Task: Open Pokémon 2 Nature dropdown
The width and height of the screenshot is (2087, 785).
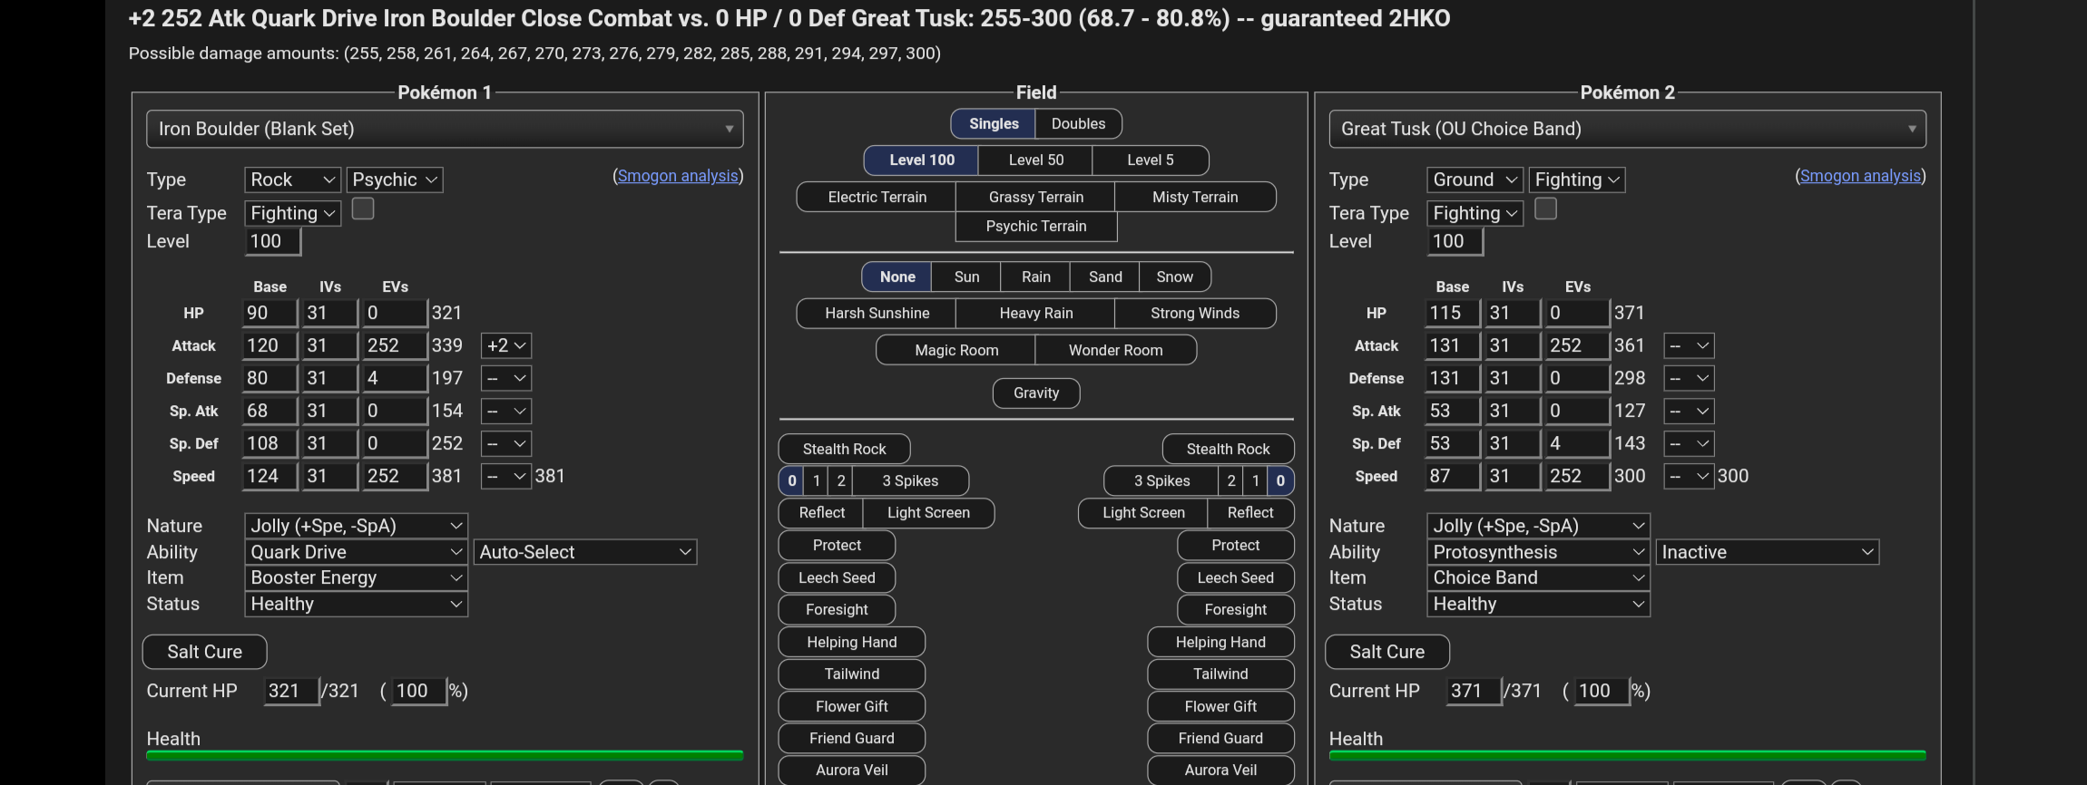Action: coord(1538,526)
